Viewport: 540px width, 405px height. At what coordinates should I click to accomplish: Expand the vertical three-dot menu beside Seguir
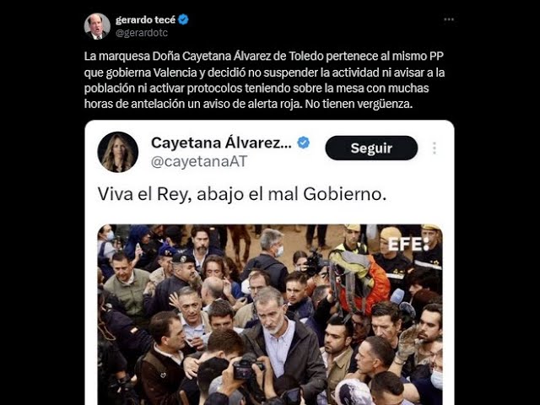(x=435, y=148)
